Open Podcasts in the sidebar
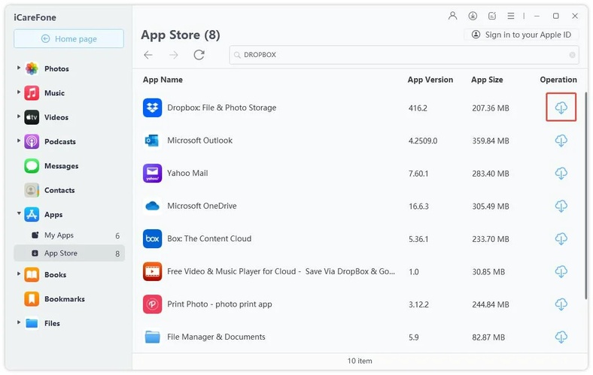This screenshot has width=593, height=375. (x=59, y=141)
